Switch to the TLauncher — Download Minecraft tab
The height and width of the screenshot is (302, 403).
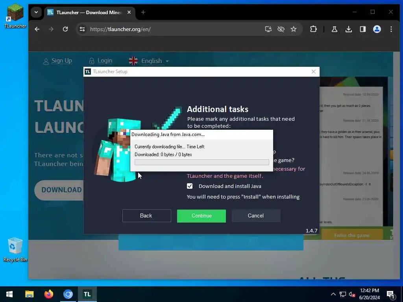pyautogui.click(x=89, y=12)
